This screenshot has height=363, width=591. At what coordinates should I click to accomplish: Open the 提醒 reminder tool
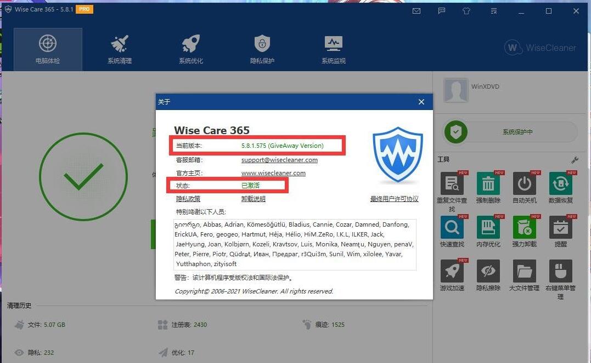click(560, 231)
